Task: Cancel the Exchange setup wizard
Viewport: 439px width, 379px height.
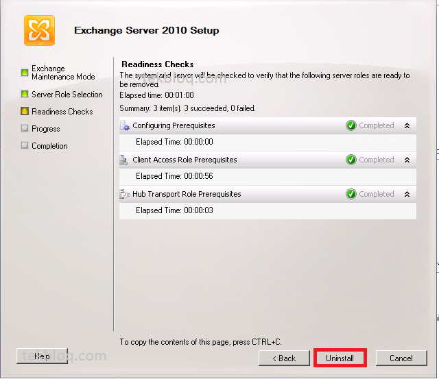Action: (401, 358)
